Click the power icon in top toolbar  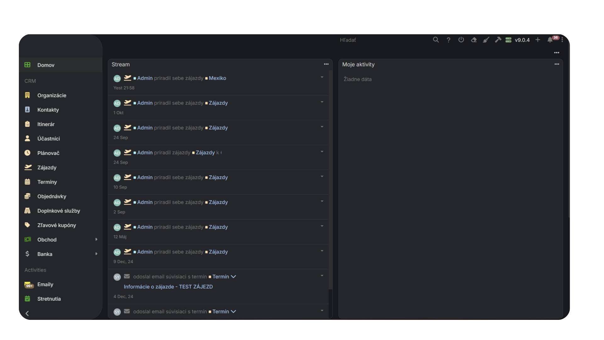pos(461,40)
